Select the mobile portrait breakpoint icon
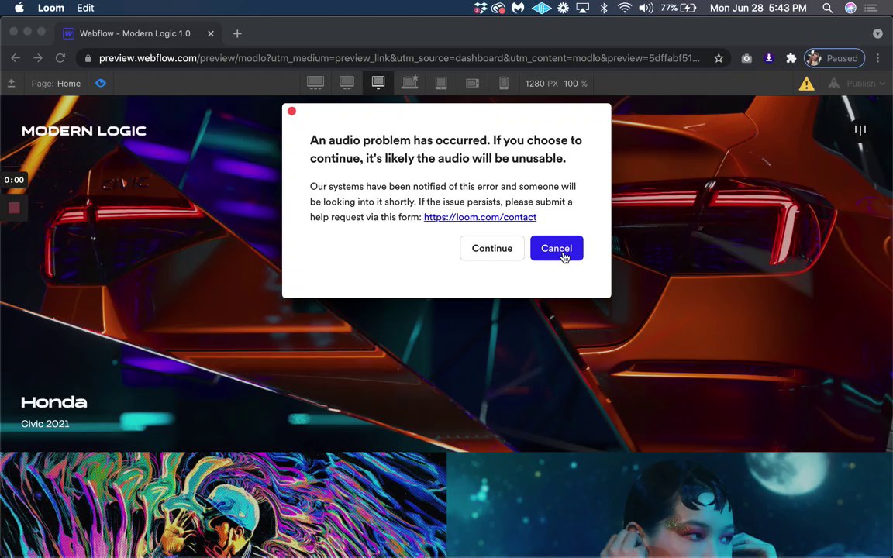The width and height of the screenshot is (893, 558). [x=504, y=83]
